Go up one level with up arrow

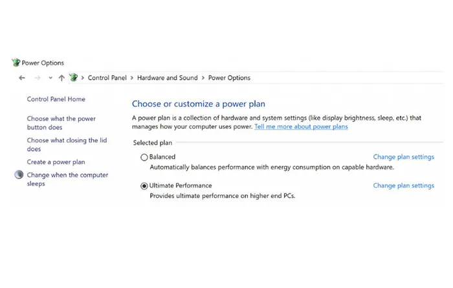61,78
